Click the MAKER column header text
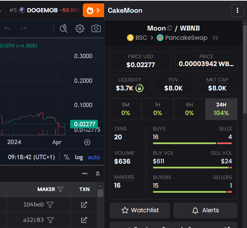 pos(46,189)
